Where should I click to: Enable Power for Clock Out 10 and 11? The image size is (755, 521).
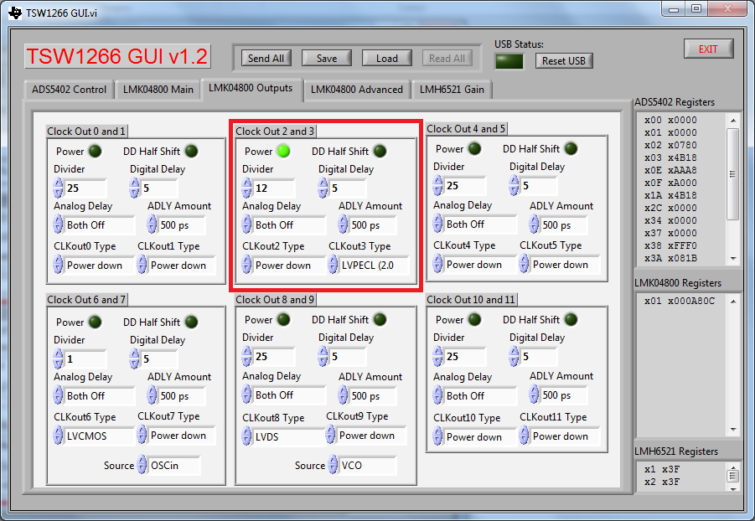tap(474, 319)
